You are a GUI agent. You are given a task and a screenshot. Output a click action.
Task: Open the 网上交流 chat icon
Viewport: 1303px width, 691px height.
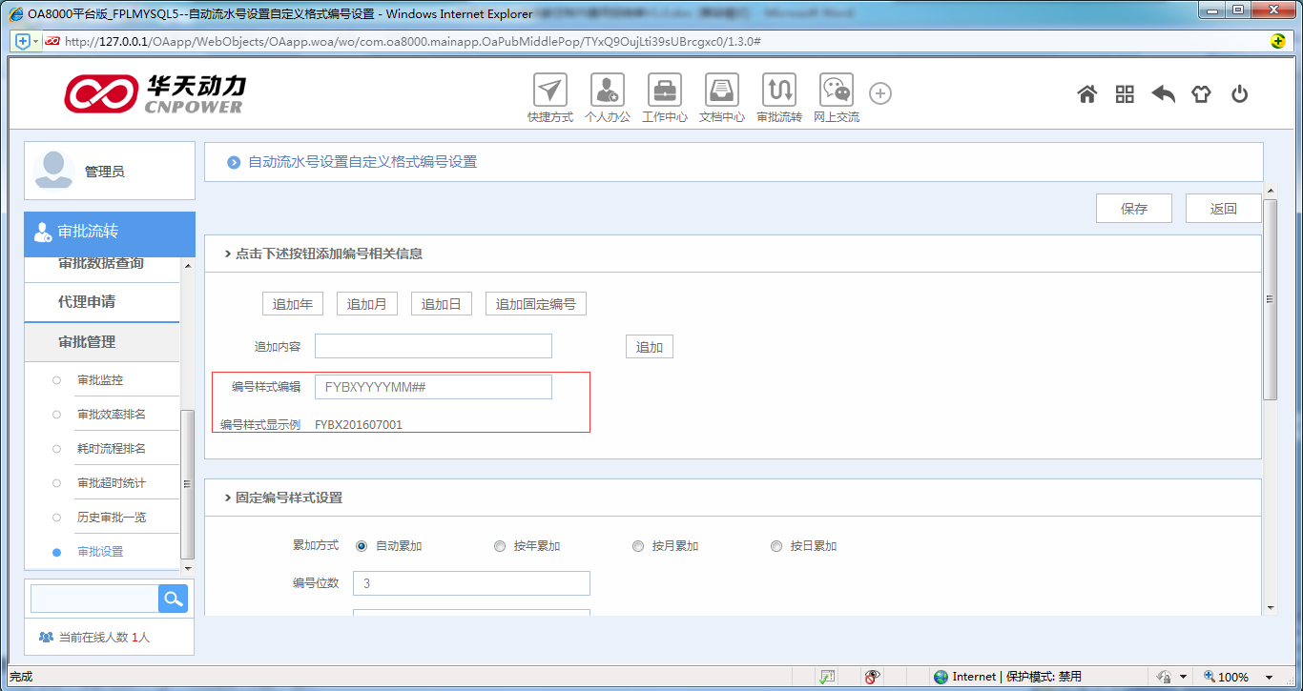[837, 90]
